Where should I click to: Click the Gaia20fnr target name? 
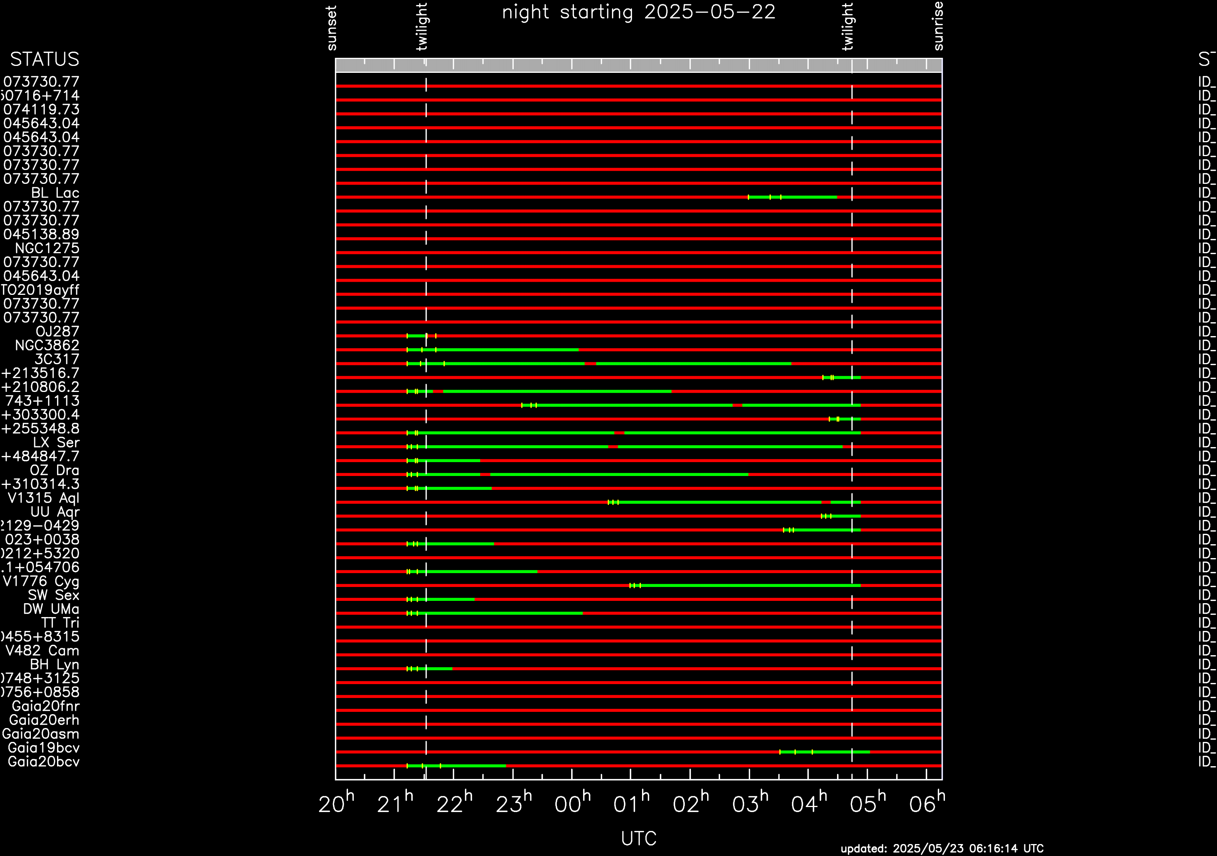(x=45, y=706)
